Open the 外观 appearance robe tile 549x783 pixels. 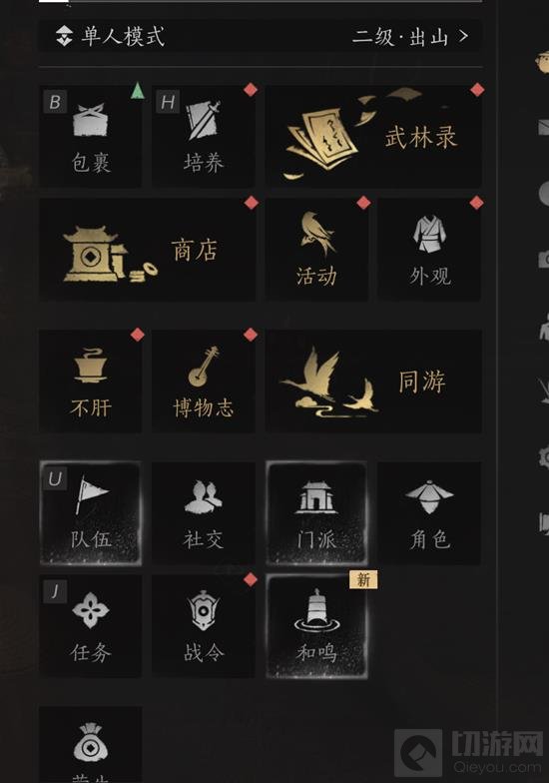[429, 250]
